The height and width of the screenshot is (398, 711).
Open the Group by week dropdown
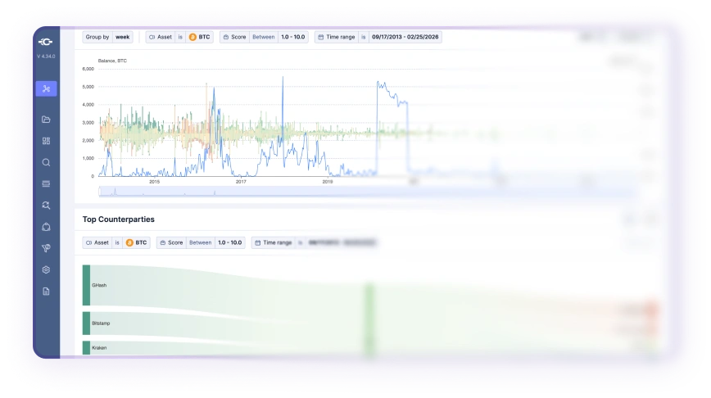[107, 37]
